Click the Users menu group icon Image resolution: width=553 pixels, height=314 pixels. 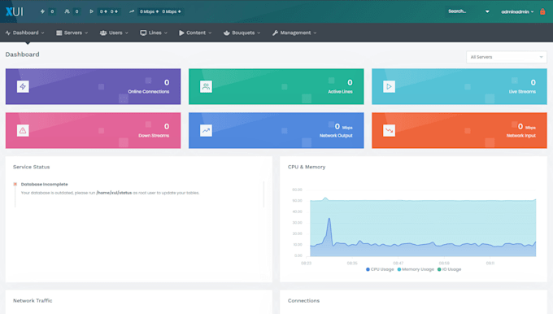[103, 33]
